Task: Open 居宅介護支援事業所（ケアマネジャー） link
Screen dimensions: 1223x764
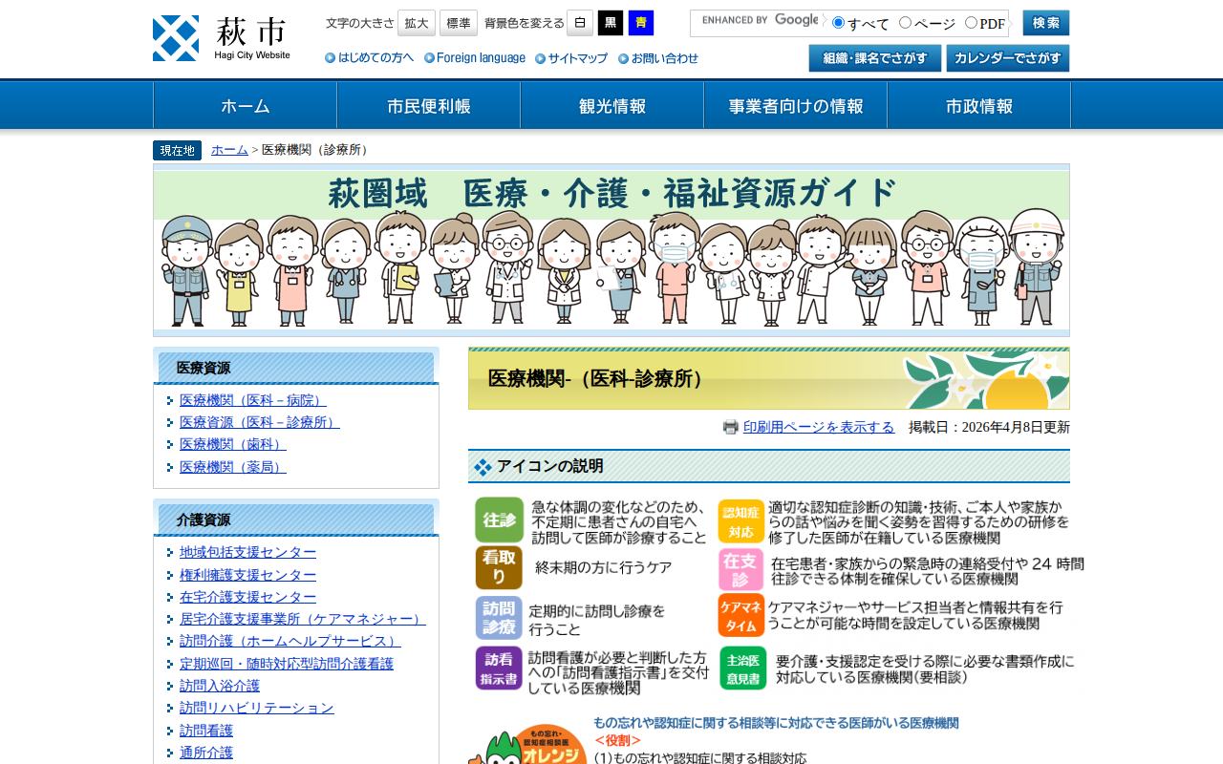Action: pos(303,619)
